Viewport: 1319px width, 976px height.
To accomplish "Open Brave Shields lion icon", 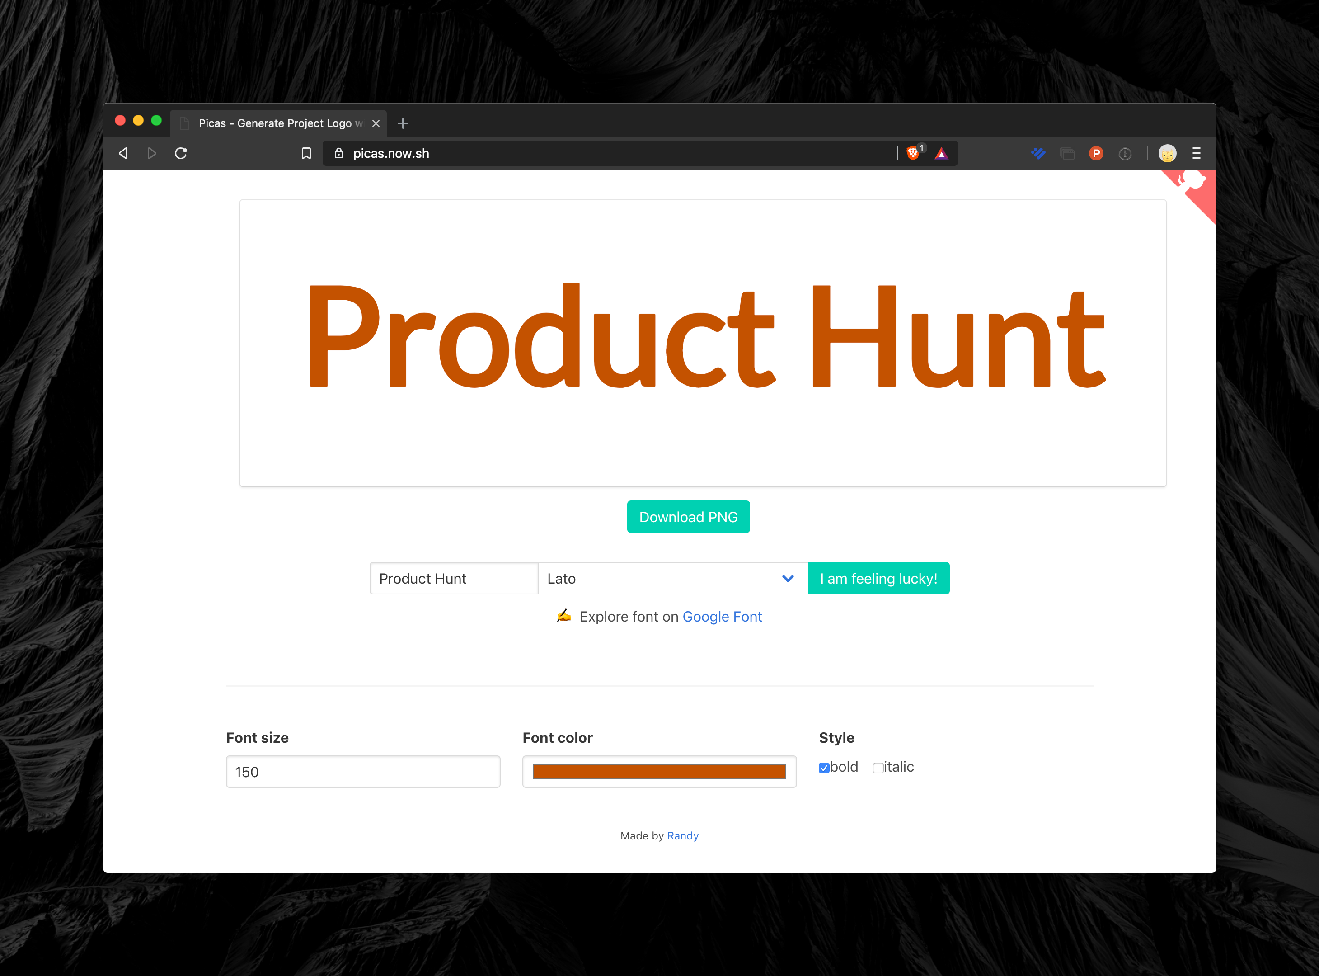I will (913, 153).
